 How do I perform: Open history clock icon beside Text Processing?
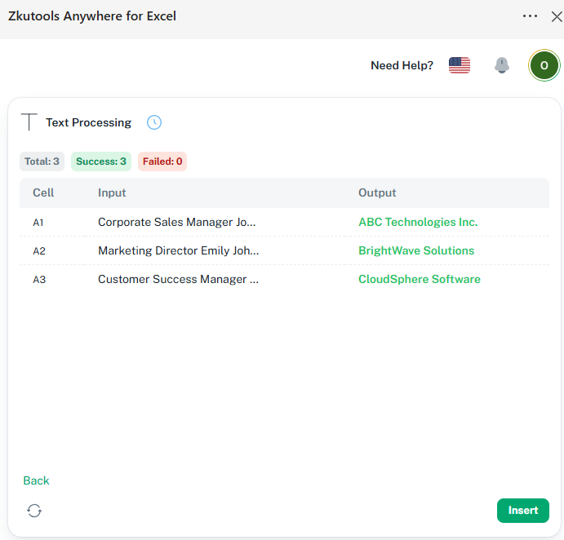(154, 122)
